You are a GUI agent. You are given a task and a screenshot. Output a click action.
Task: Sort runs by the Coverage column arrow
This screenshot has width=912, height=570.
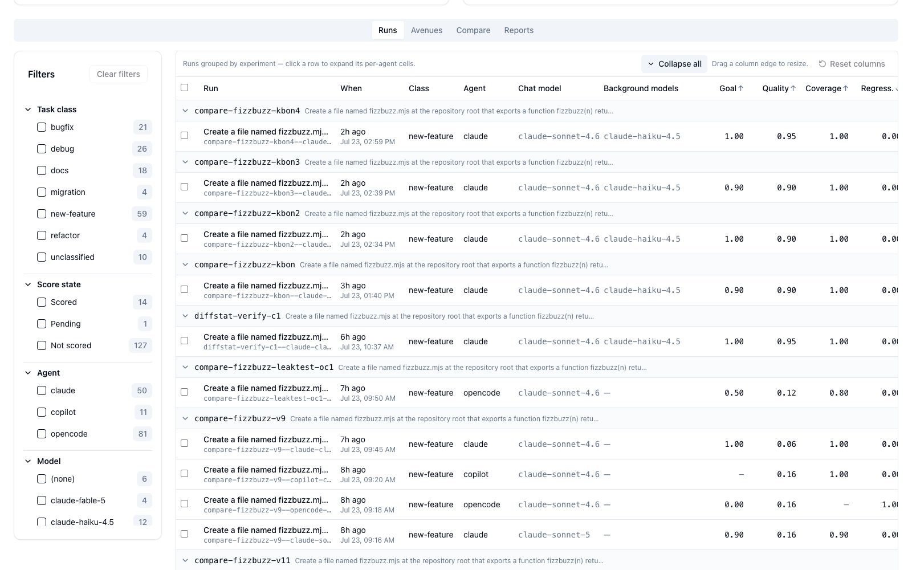tap(845, 88)
